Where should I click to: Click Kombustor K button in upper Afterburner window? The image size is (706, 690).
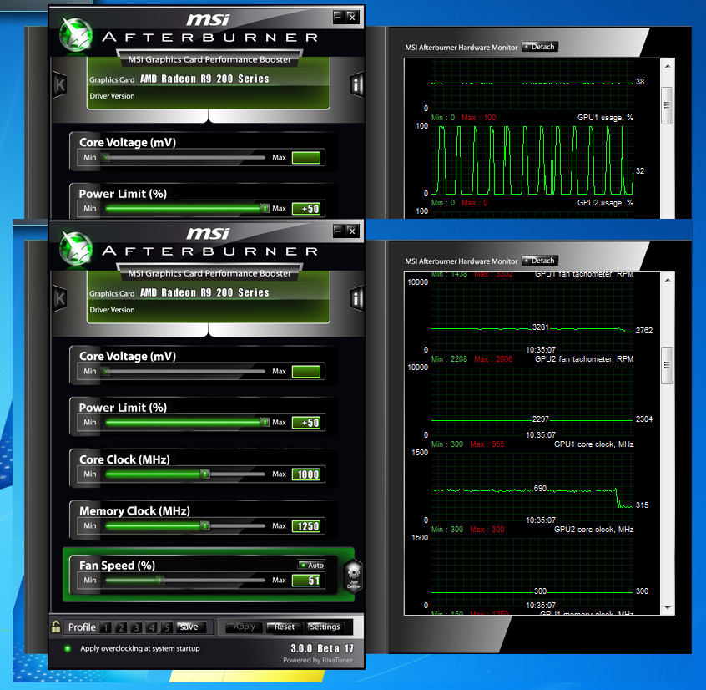[x=60, y=84]
